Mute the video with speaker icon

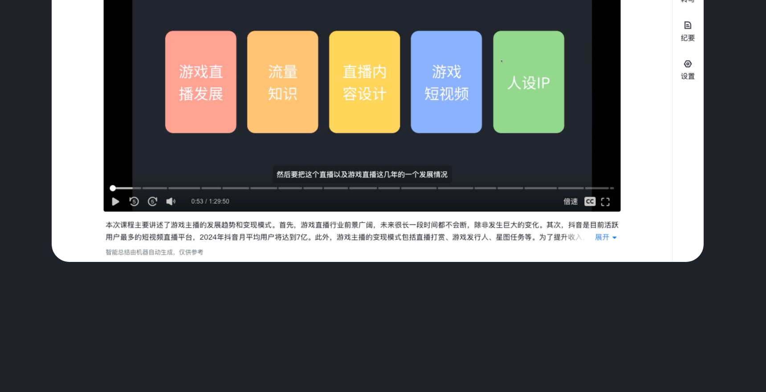(x=171, y=202)
